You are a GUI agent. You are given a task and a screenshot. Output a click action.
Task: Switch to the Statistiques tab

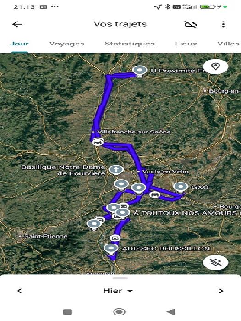(130, 44)
